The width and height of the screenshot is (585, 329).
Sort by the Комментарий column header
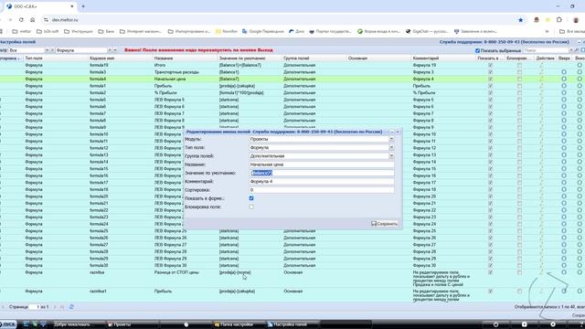(443, 58)
